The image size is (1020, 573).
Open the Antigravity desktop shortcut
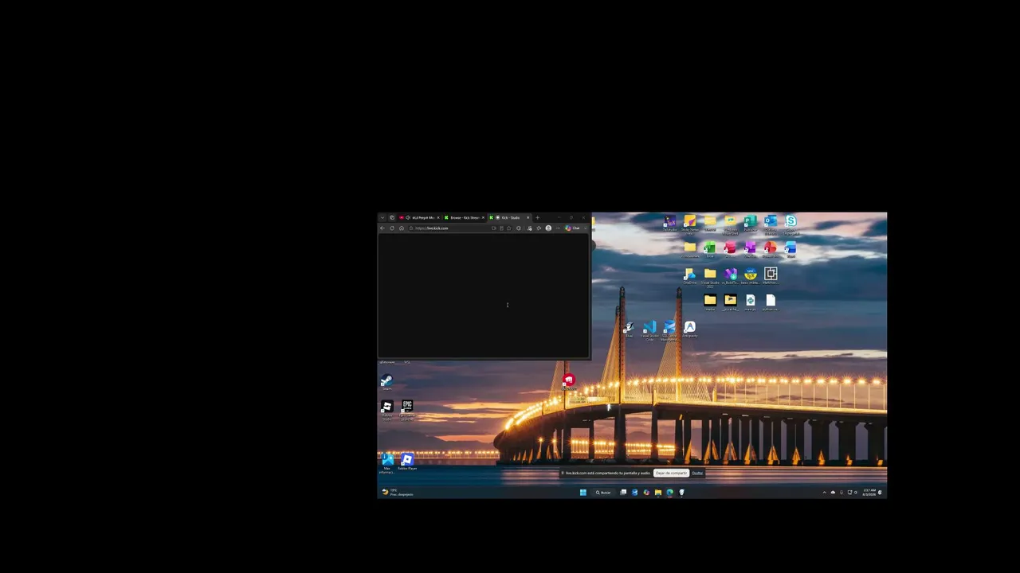(x=690, y=329)
